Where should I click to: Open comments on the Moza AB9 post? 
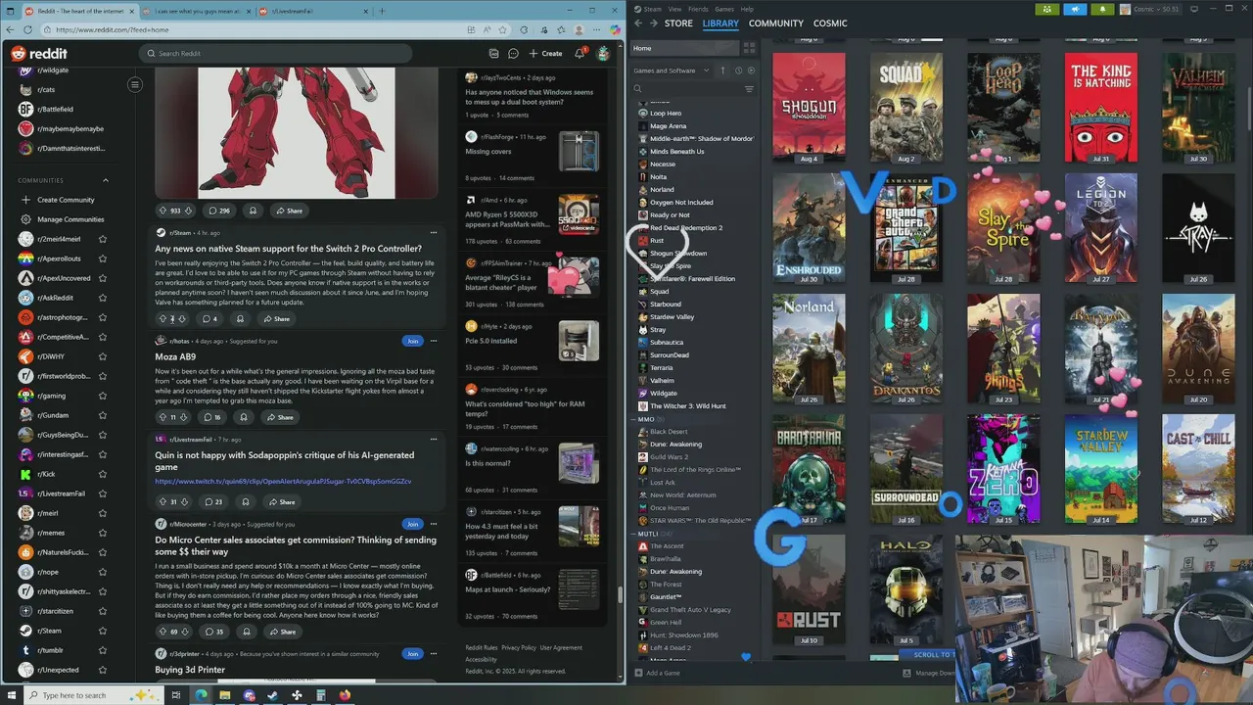(211, 417)
